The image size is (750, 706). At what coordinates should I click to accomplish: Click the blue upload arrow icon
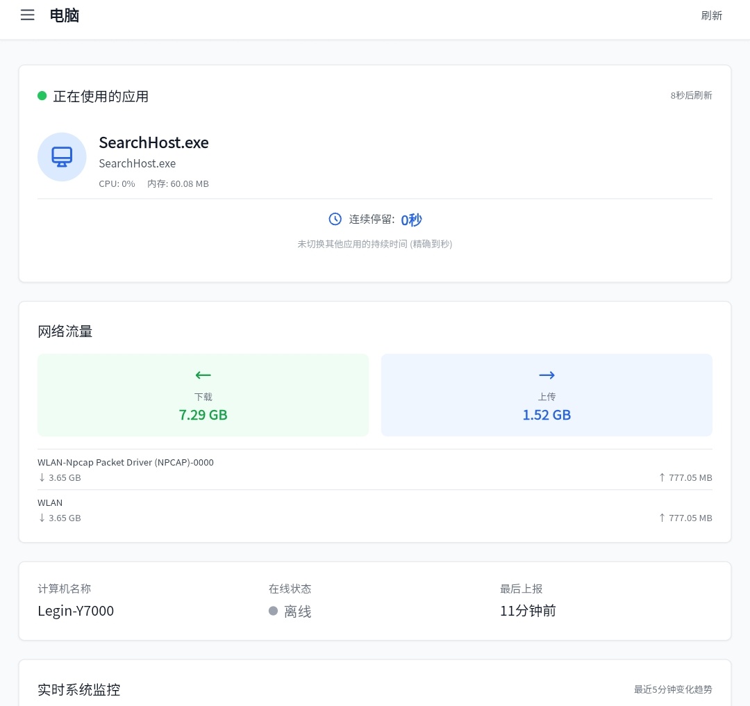tap(547, 375)
